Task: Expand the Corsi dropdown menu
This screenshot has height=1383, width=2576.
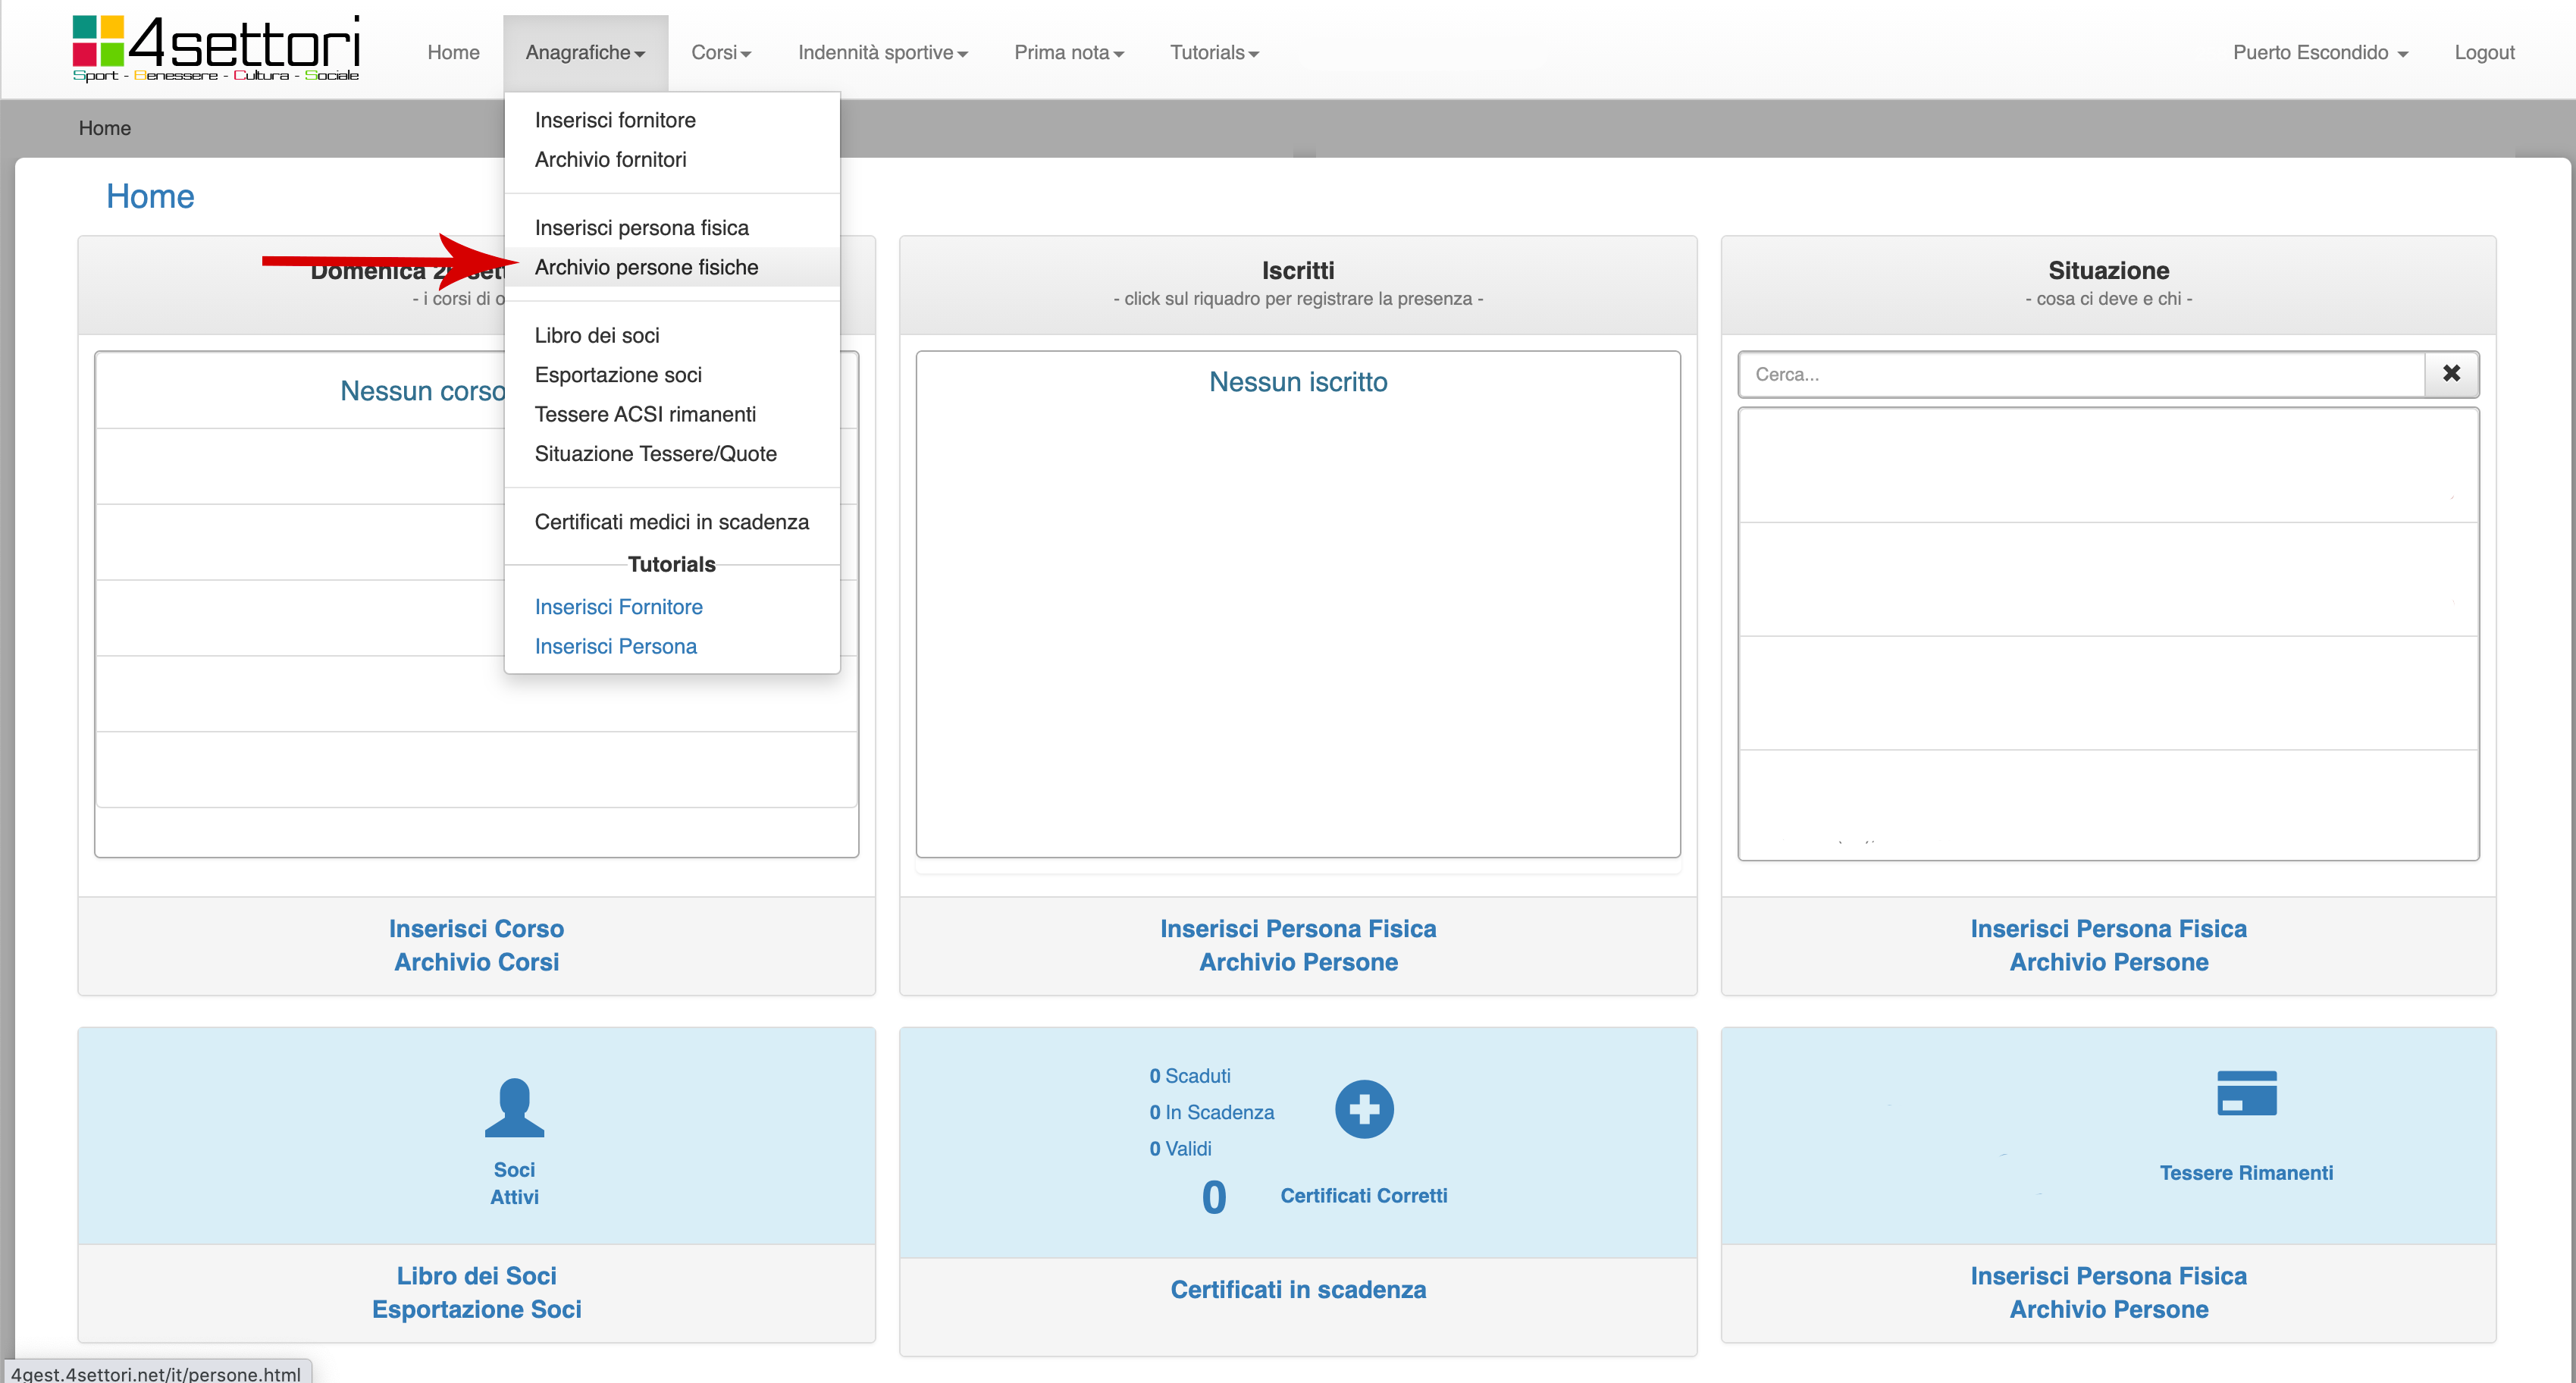Action: [720, 52]
